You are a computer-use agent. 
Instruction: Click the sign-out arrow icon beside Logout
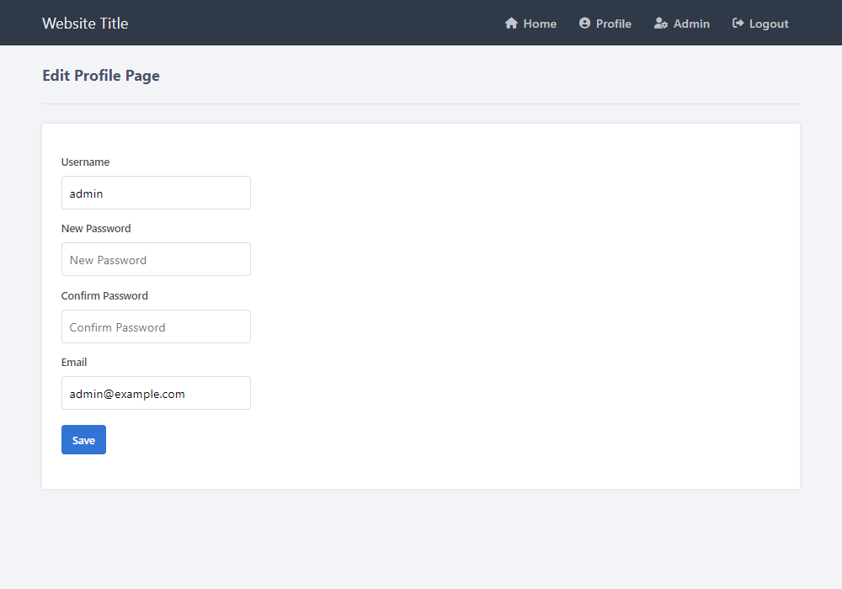point(738,23)
